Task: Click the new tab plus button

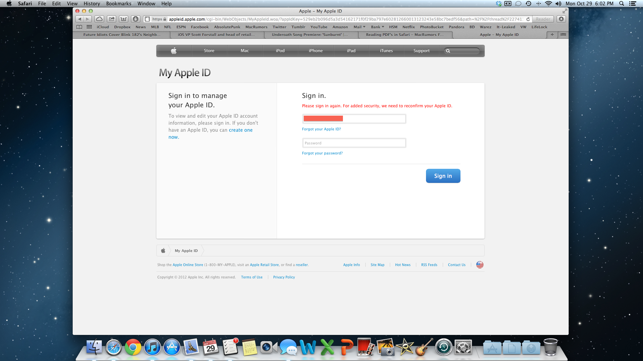Action: [x=552, y=35]
